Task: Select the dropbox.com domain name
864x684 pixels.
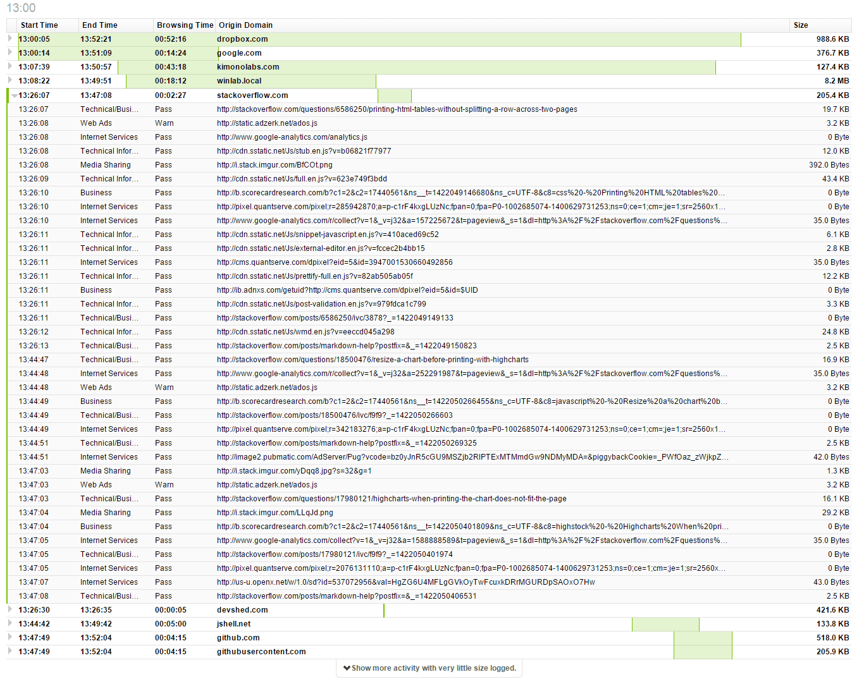Action: (242, 39)
